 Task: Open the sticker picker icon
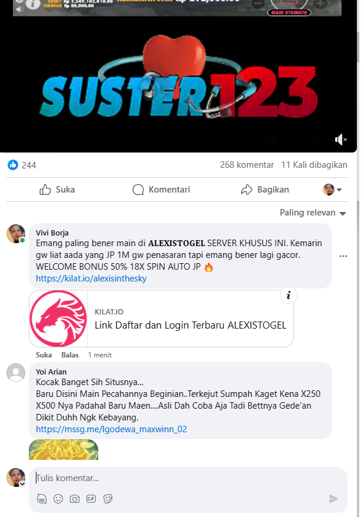pyautogui.click(x=108, y=499)
